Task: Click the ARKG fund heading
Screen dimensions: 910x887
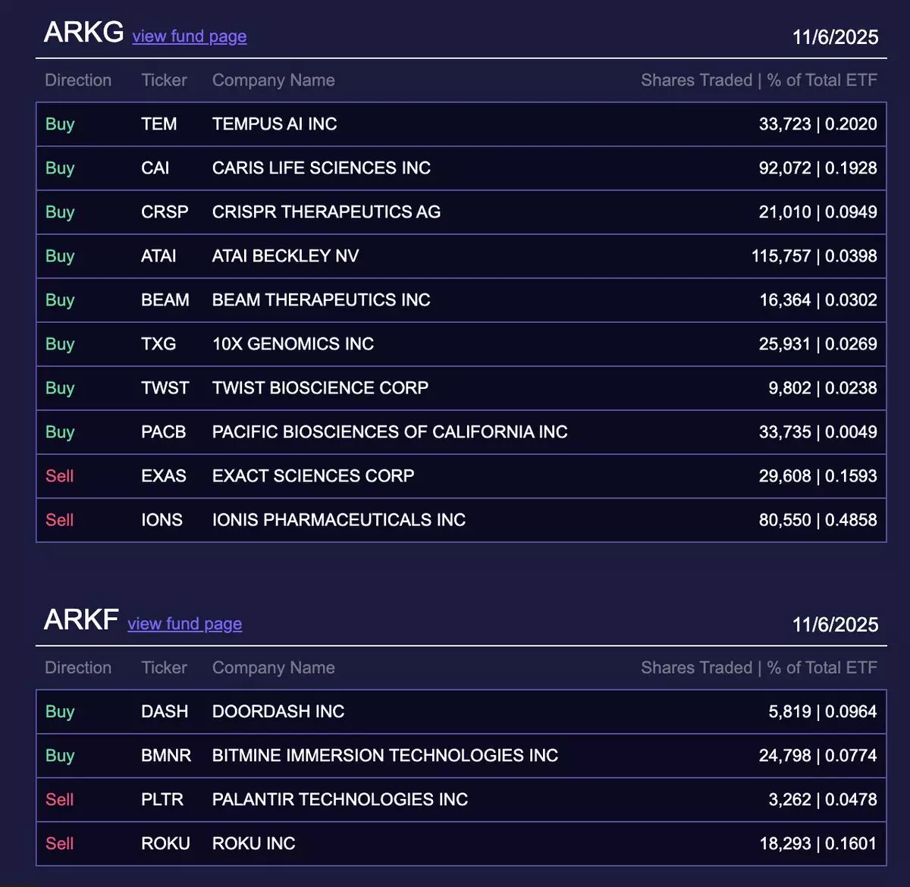Action: pos(83,32)
